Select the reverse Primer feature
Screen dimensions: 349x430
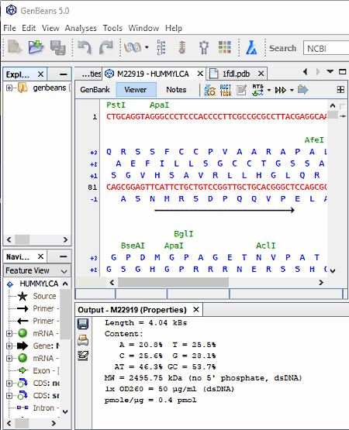click(43, 321)
